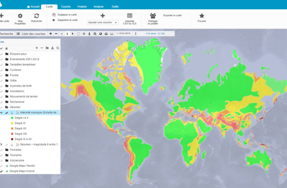Click the zoom in plus map tool
This screenshot has width=287, height=188.
[51, 34]
